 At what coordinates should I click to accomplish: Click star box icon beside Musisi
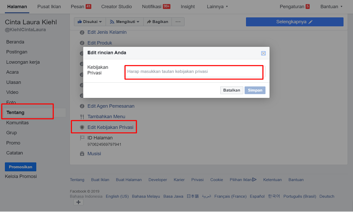pos(82,154)
